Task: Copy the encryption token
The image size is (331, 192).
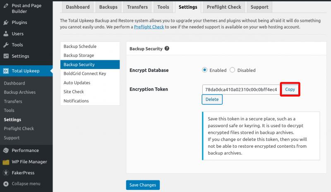Action: pos(290,89)
